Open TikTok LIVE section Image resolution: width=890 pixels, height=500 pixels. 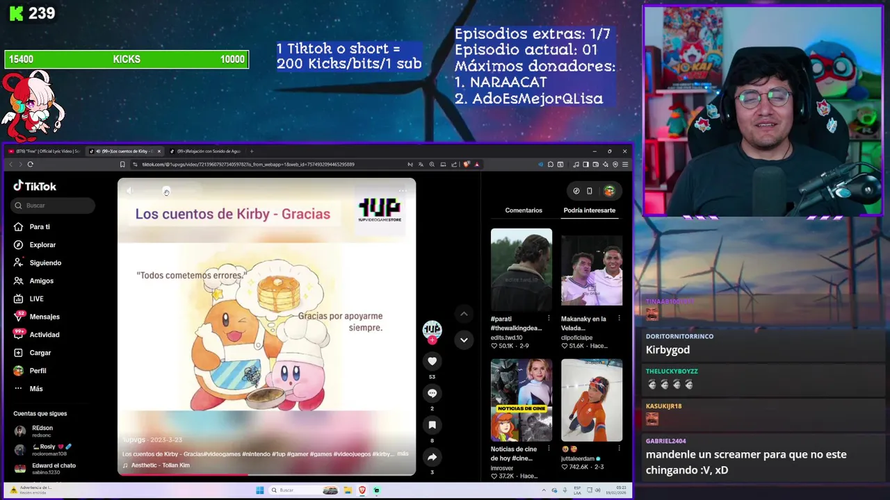29,299
